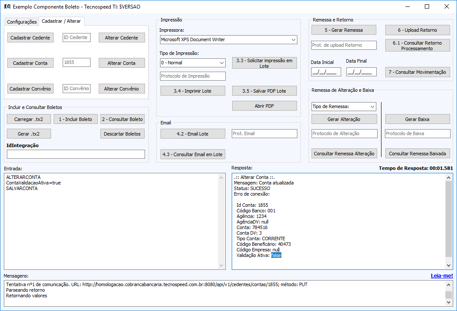Click the Abrir PDF button
457x311 pixels.
click(x=264, y=106)
